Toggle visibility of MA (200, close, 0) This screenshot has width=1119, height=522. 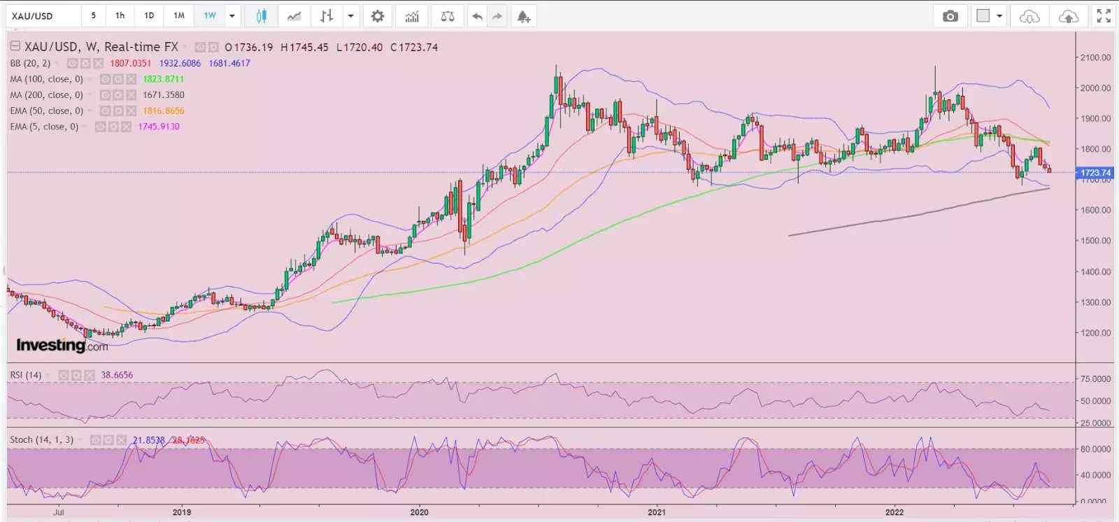105,95
